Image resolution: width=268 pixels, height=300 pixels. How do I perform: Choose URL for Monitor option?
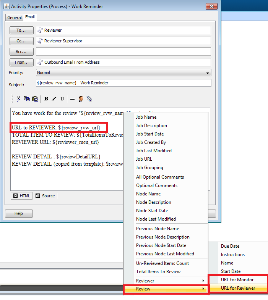[x=237, y=280]
